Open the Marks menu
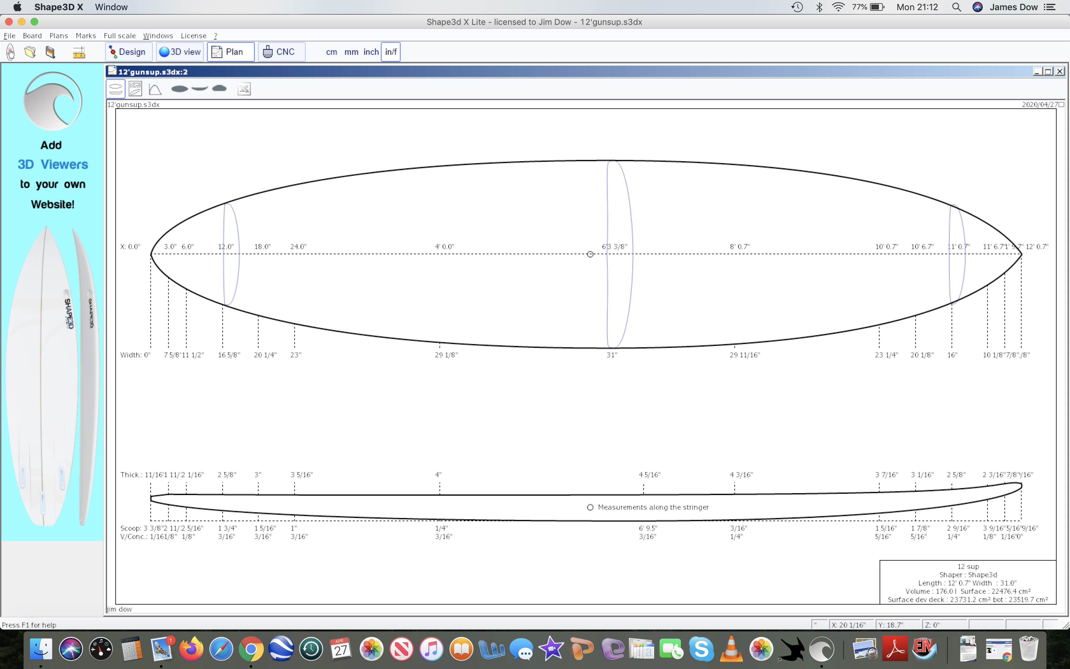 (x=85, y=35)
